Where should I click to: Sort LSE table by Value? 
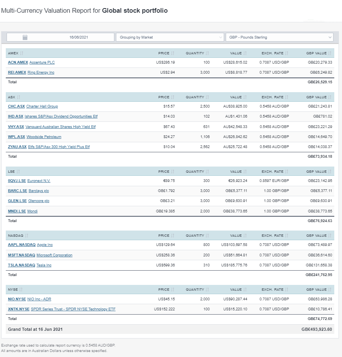pyautogui.click(x=245, y=172)
